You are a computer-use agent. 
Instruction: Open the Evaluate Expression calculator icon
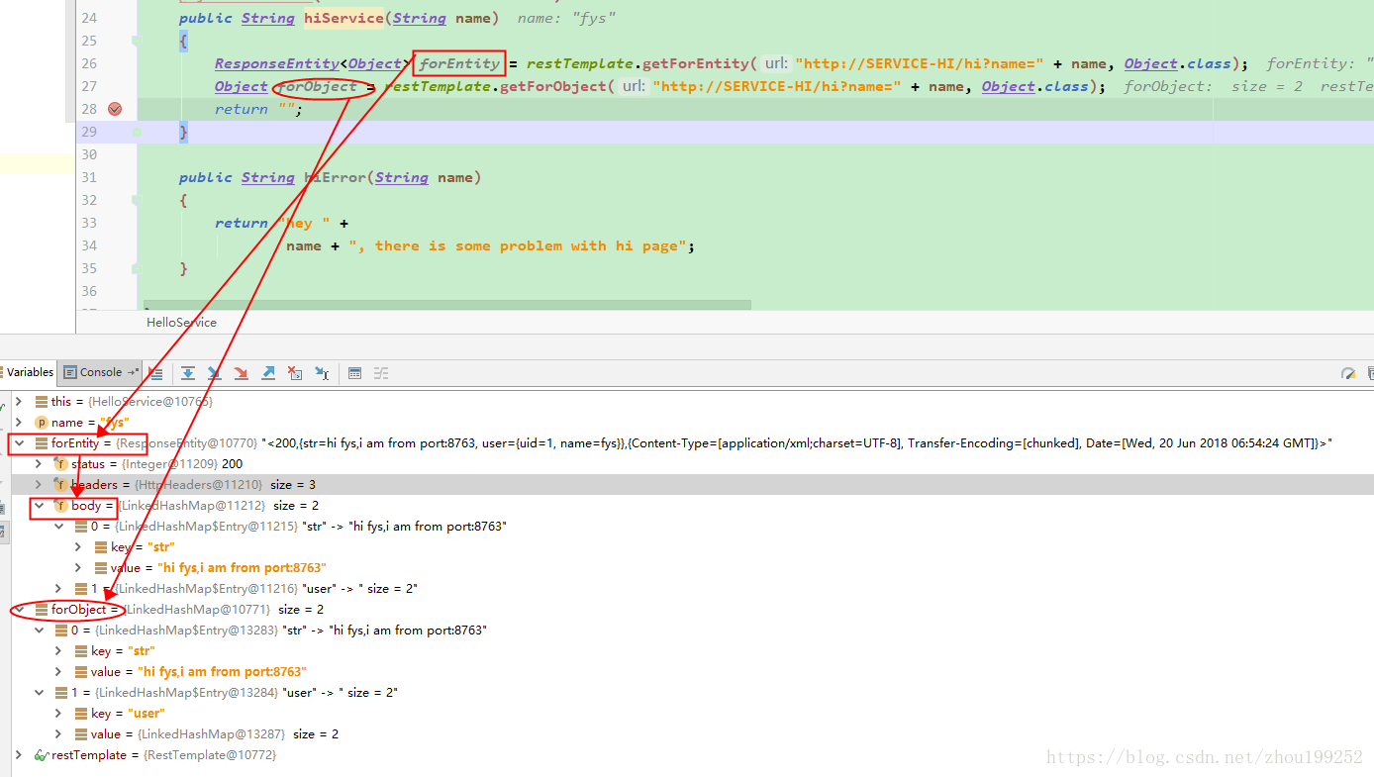coord(354,373)
